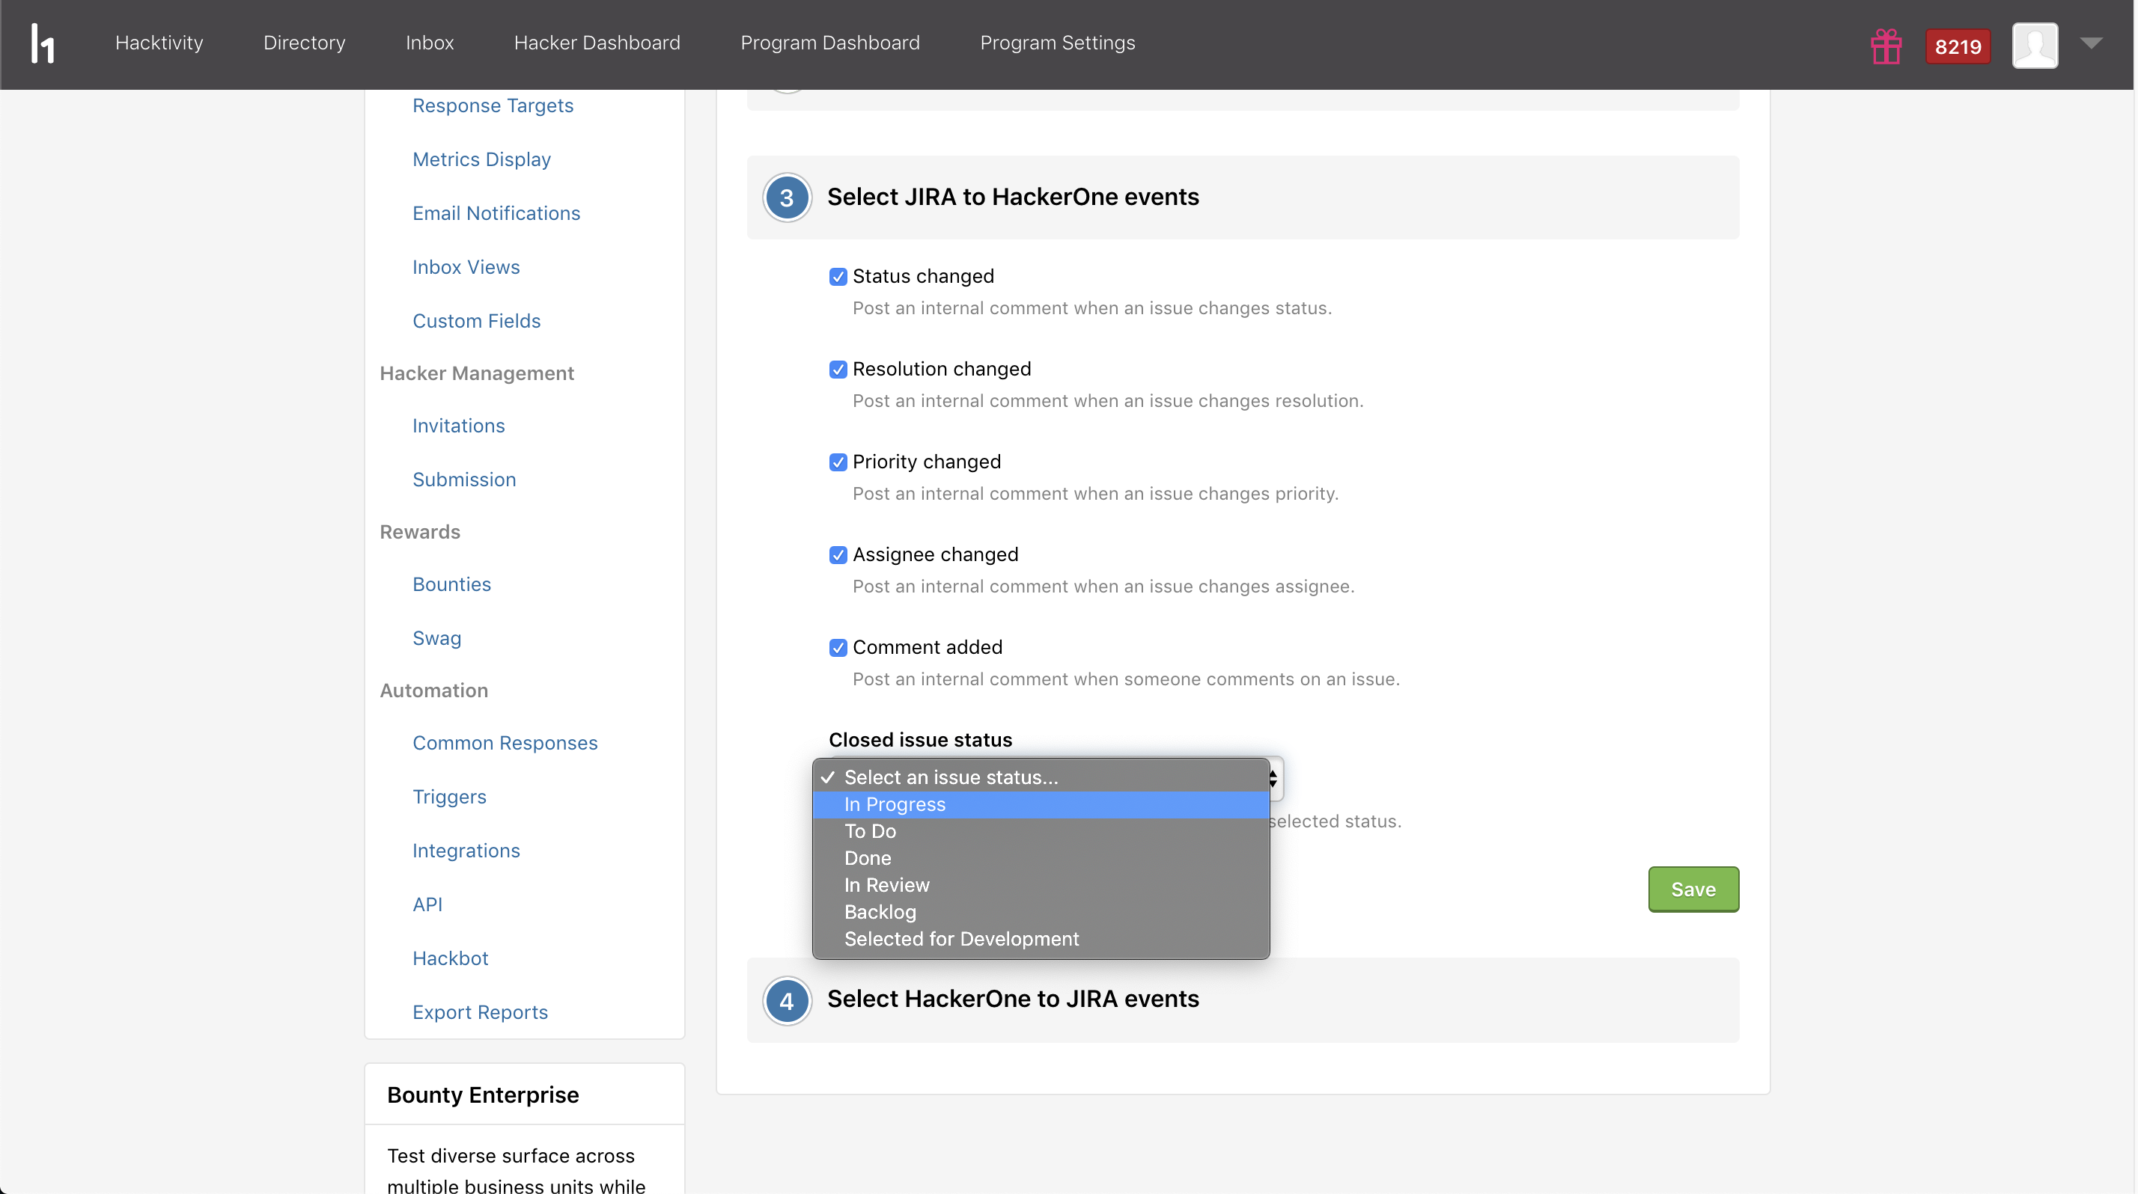This screenshot has width=2138, height=1194.
Task: Toggle the Priority changed checkbox
Action: 838,462
